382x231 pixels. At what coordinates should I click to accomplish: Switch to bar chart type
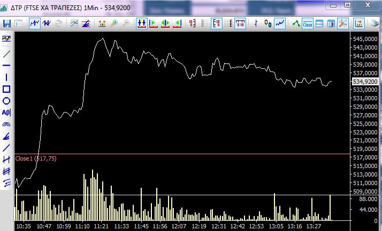click(x=256, y=23)
